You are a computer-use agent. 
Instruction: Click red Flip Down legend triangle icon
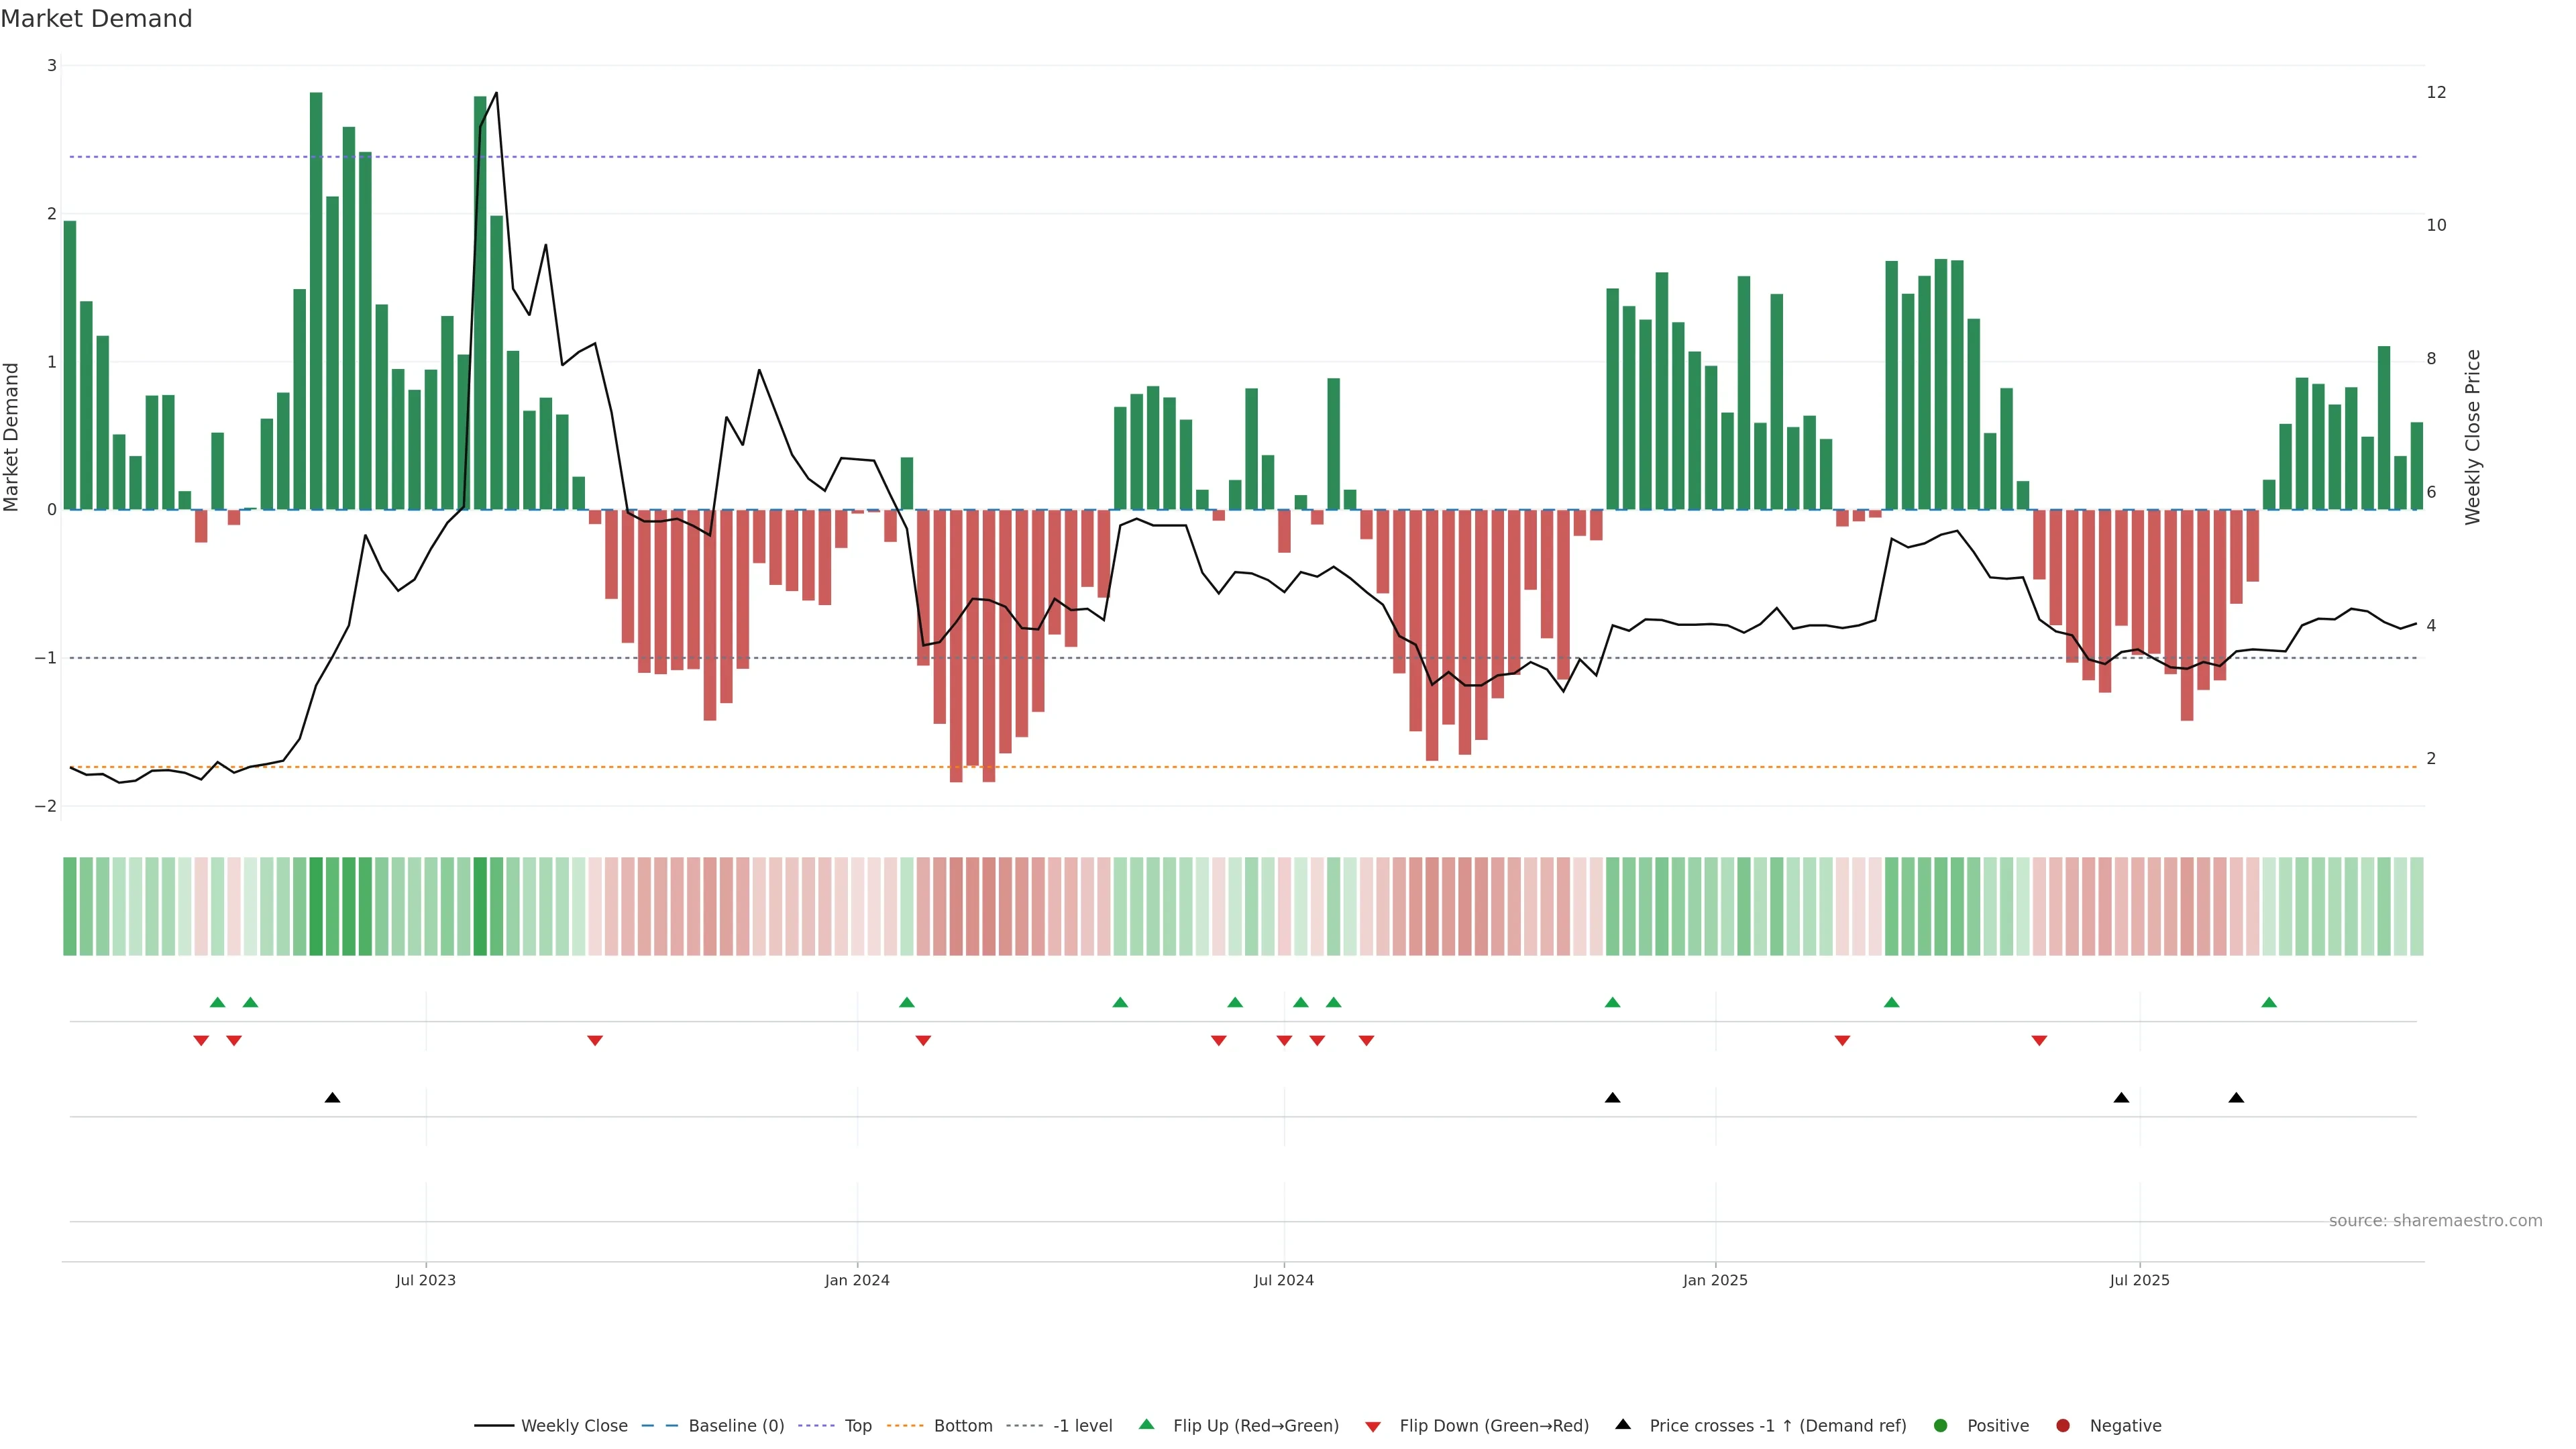(x=1373, y=1427)
